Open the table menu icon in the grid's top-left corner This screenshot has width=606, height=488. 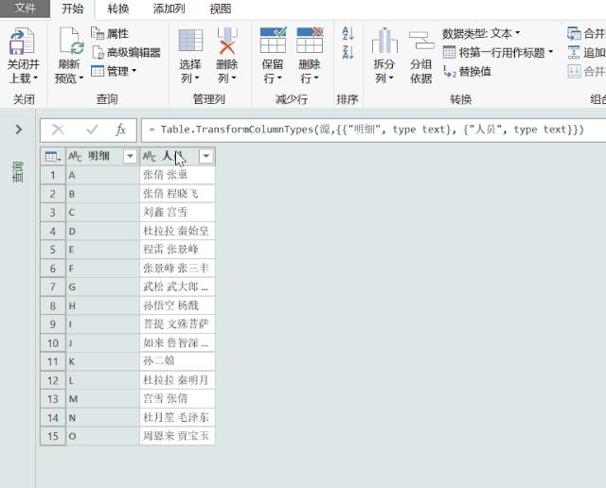click(53, 156)
